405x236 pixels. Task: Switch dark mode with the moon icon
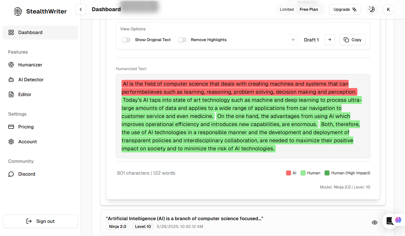pos(372,9)
